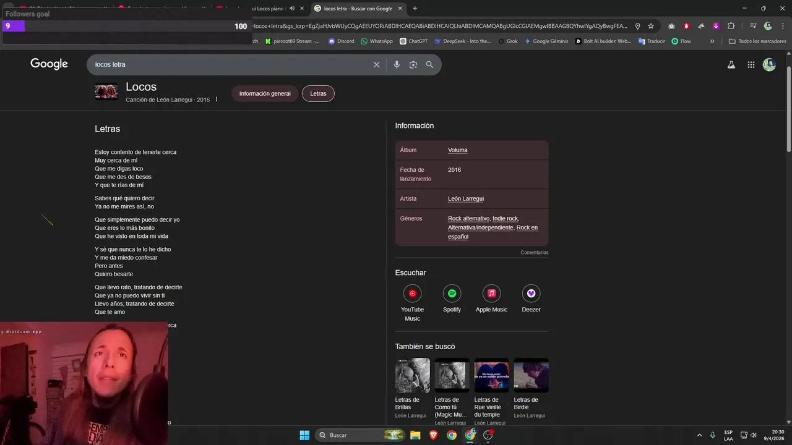
Task: Open Letras de Birdie thumbnail
Action: (531, 375)
